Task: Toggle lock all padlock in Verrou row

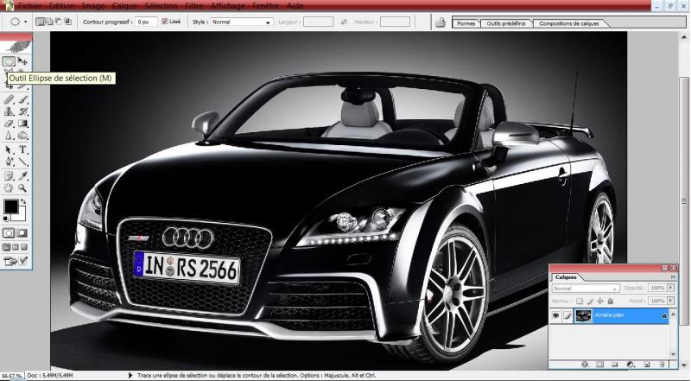Action: pos(611,301)
